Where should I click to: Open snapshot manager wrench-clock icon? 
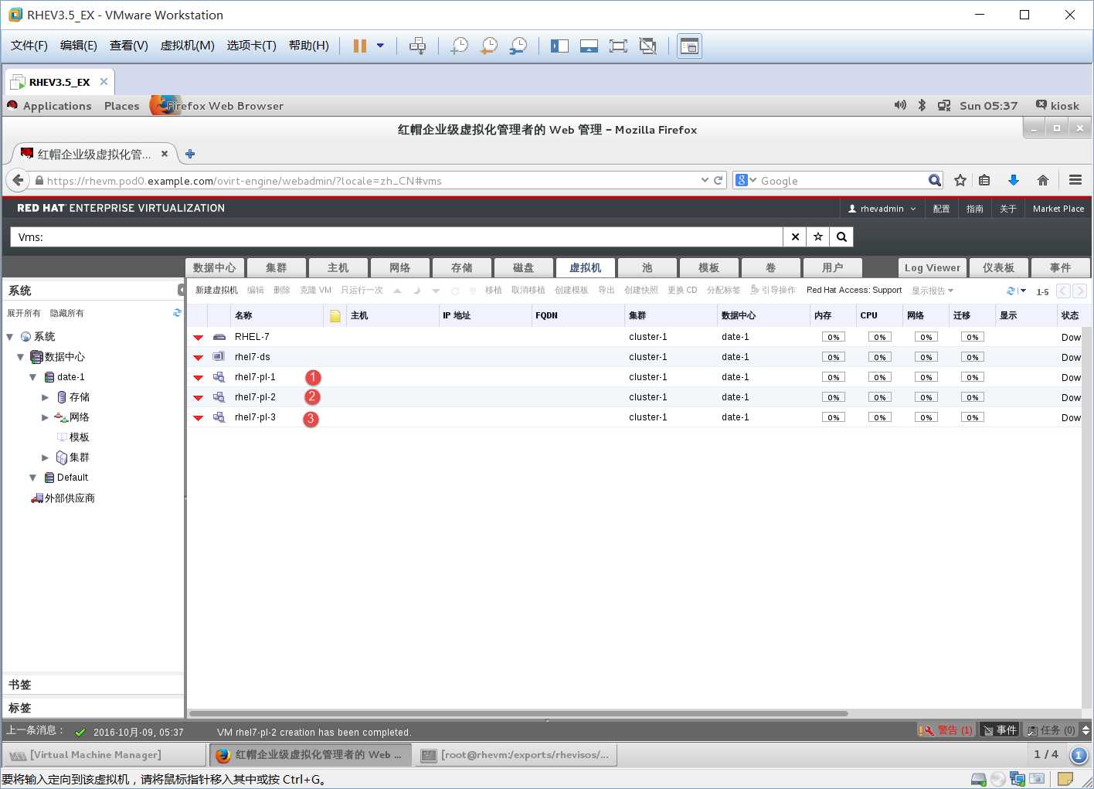click(x=518, y=46)
